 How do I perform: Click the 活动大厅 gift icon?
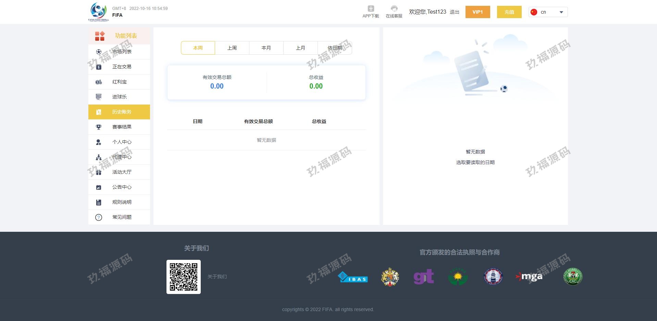tap(99, 172)
